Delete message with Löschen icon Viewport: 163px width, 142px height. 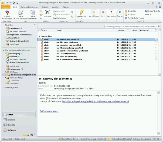[x=47, y=14]
